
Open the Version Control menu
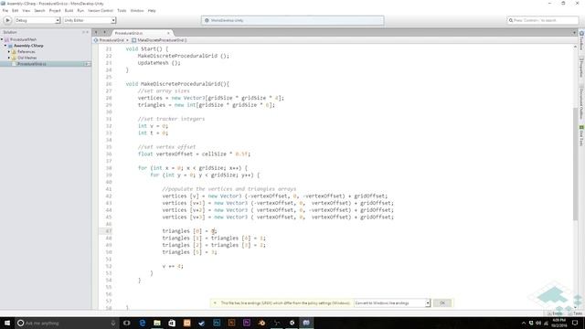(101, 10)
